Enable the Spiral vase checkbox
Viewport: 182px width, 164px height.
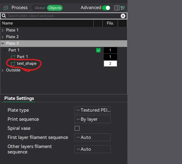click(77, 128)
